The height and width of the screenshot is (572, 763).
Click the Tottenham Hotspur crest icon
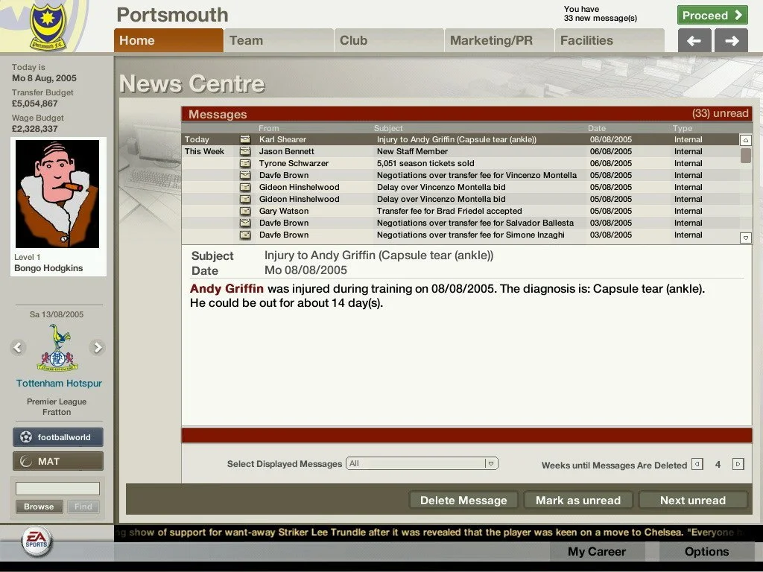click(x=57, y=349)
